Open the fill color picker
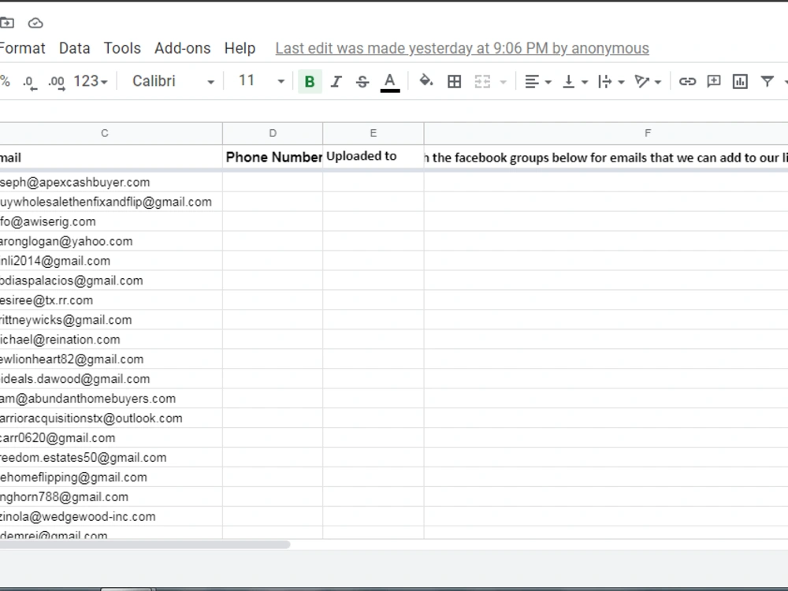Screen dimensions: 788x591 (426, 81)
